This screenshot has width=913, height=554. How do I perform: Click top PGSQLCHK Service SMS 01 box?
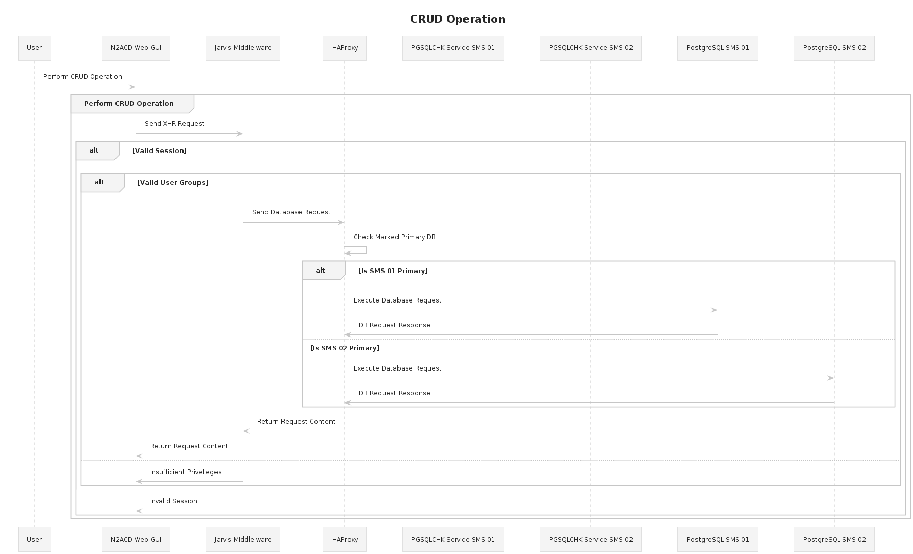pyautogui.click(x=453, y=48)
